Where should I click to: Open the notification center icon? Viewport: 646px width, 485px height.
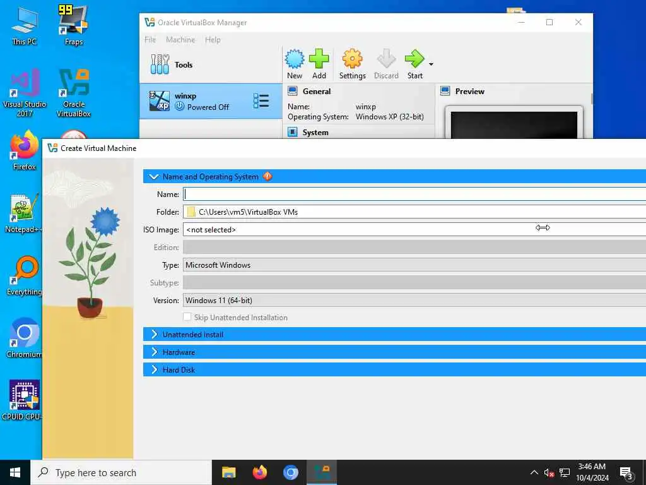626,472
